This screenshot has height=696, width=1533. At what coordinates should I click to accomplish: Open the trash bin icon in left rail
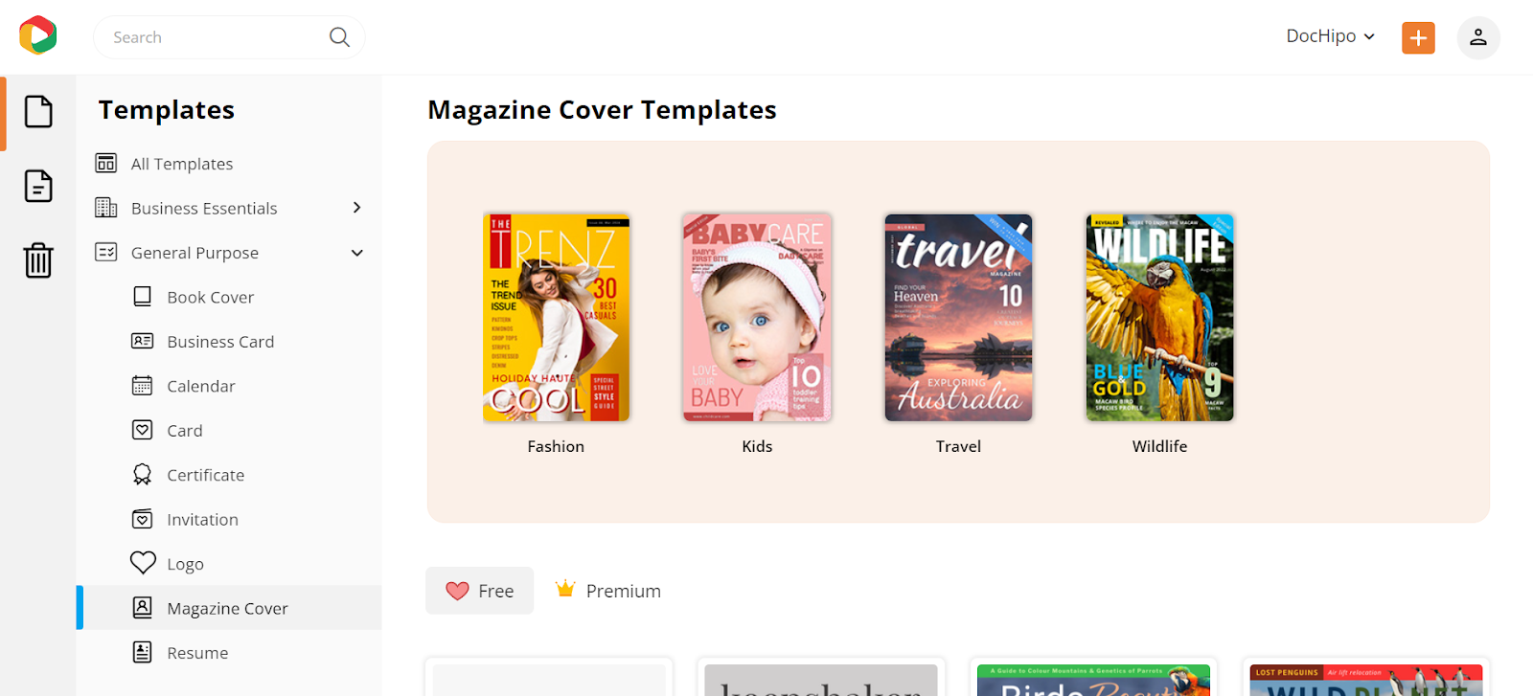click(x=38, y=259)
